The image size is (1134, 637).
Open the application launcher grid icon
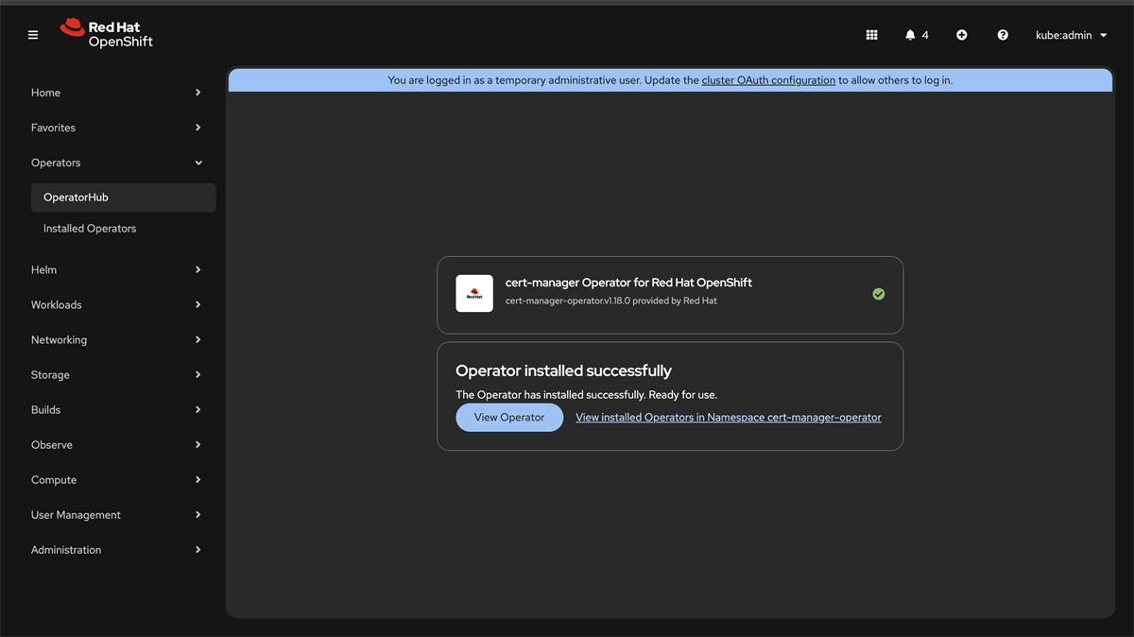(x=871, y=35)
